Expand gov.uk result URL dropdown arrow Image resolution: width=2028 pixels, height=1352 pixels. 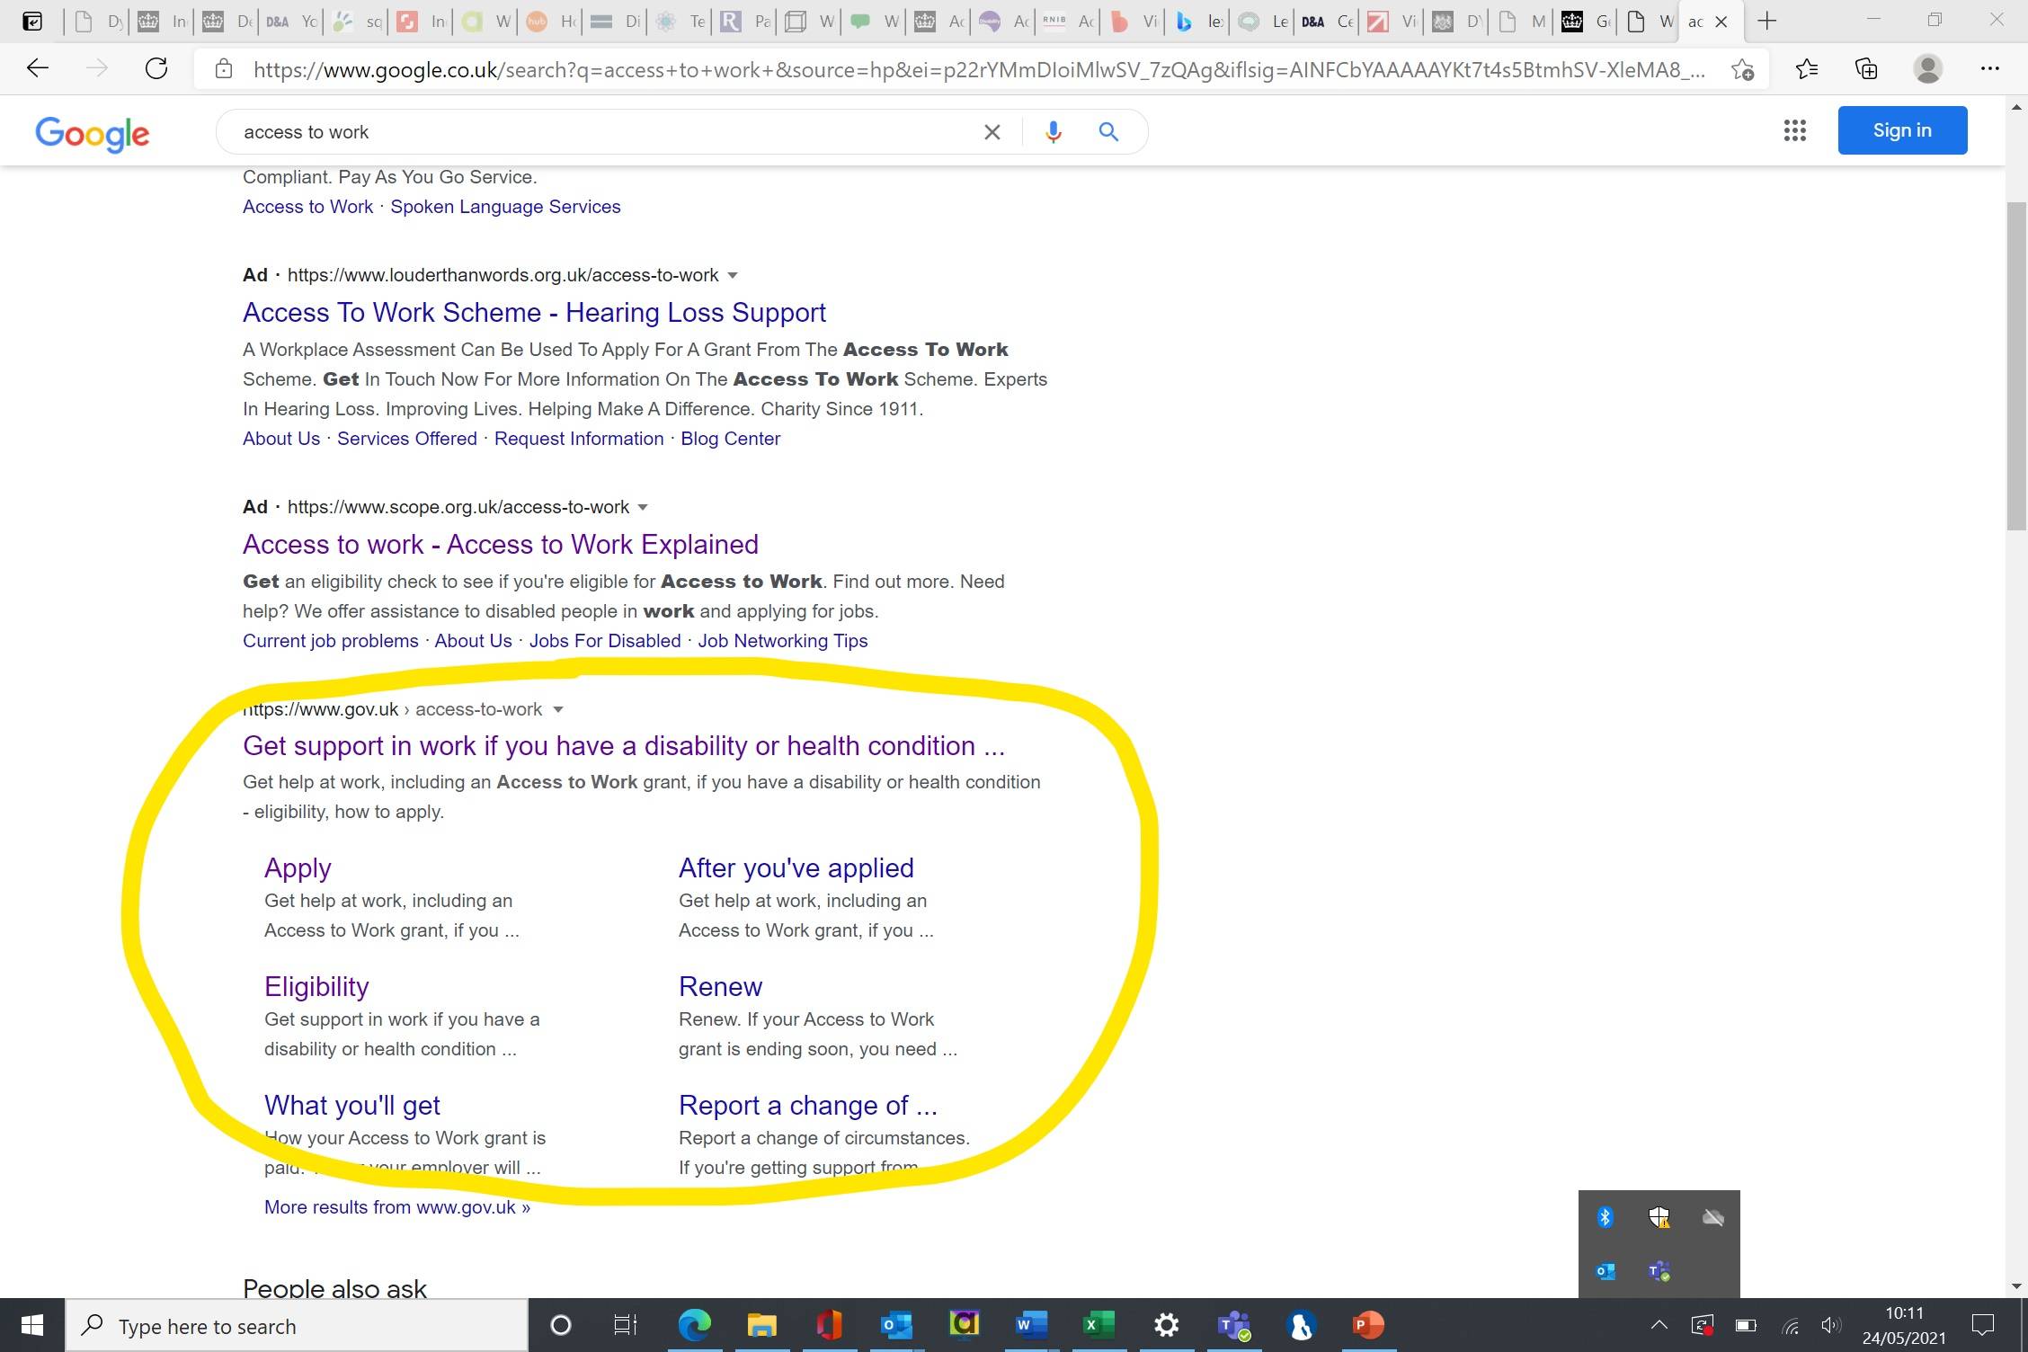click(557, 709)
